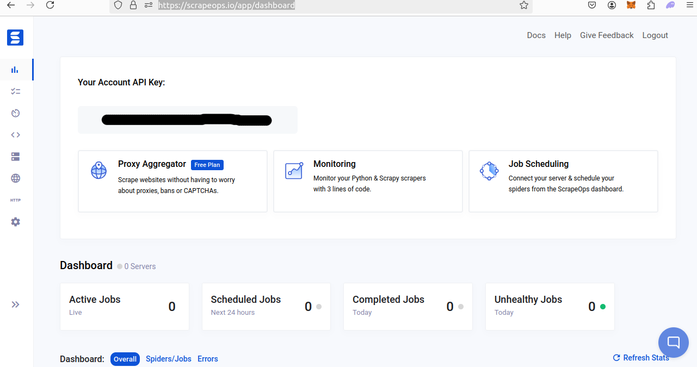
Task: Open the dashboard bar chart sidebar icon
Action: tap(15, 70)
